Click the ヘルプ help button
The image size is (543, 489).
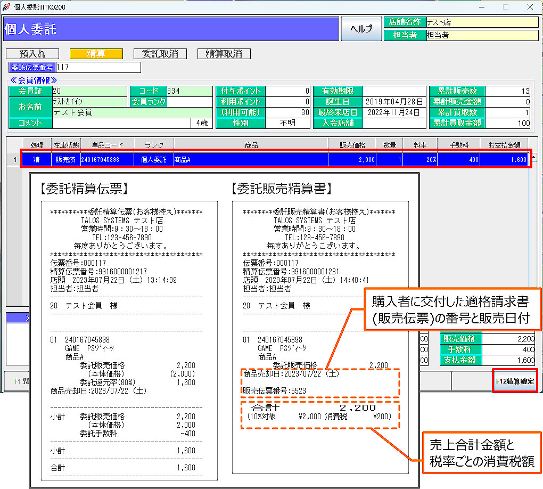click(x=361, y=28)
